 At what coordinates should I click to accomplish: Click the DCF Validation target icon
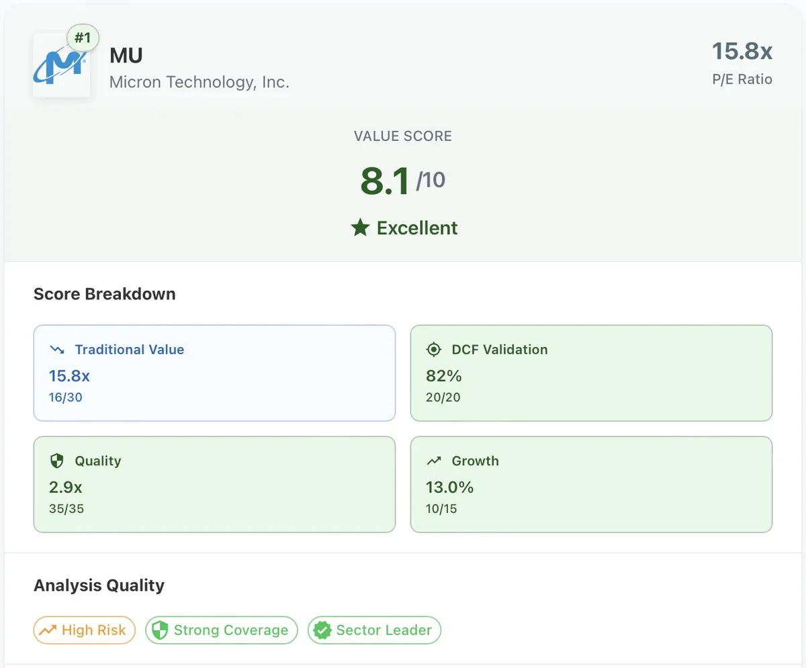434,350
